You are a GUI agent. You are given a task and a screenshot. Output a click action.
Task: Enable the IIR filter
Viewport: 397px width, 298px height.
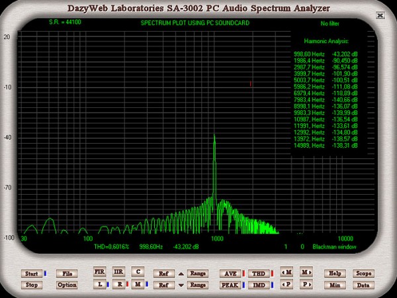pyautogui.click(x=118, y=272)
